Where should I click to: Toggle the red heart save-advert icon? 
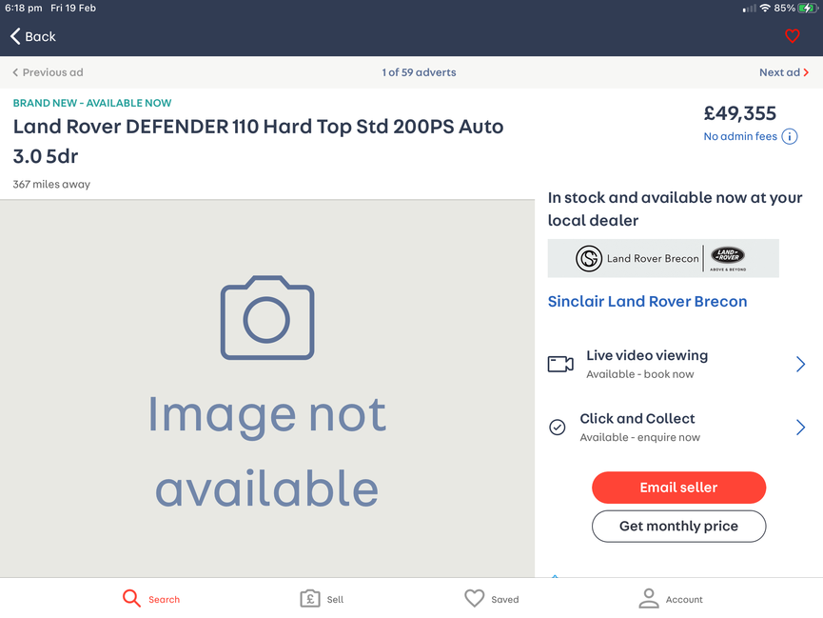tap(792, 36)
